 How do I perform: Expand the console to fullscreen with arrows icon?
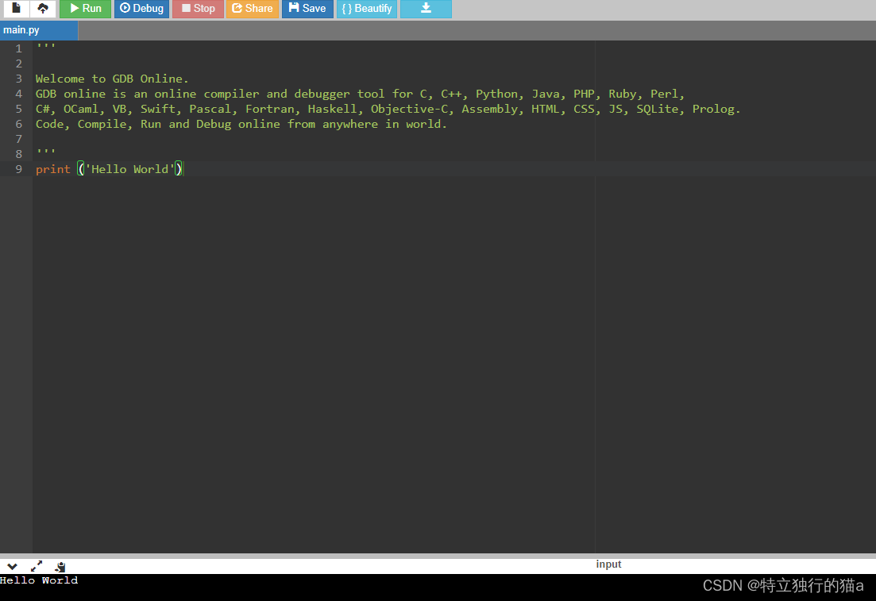tap(37, 566)
